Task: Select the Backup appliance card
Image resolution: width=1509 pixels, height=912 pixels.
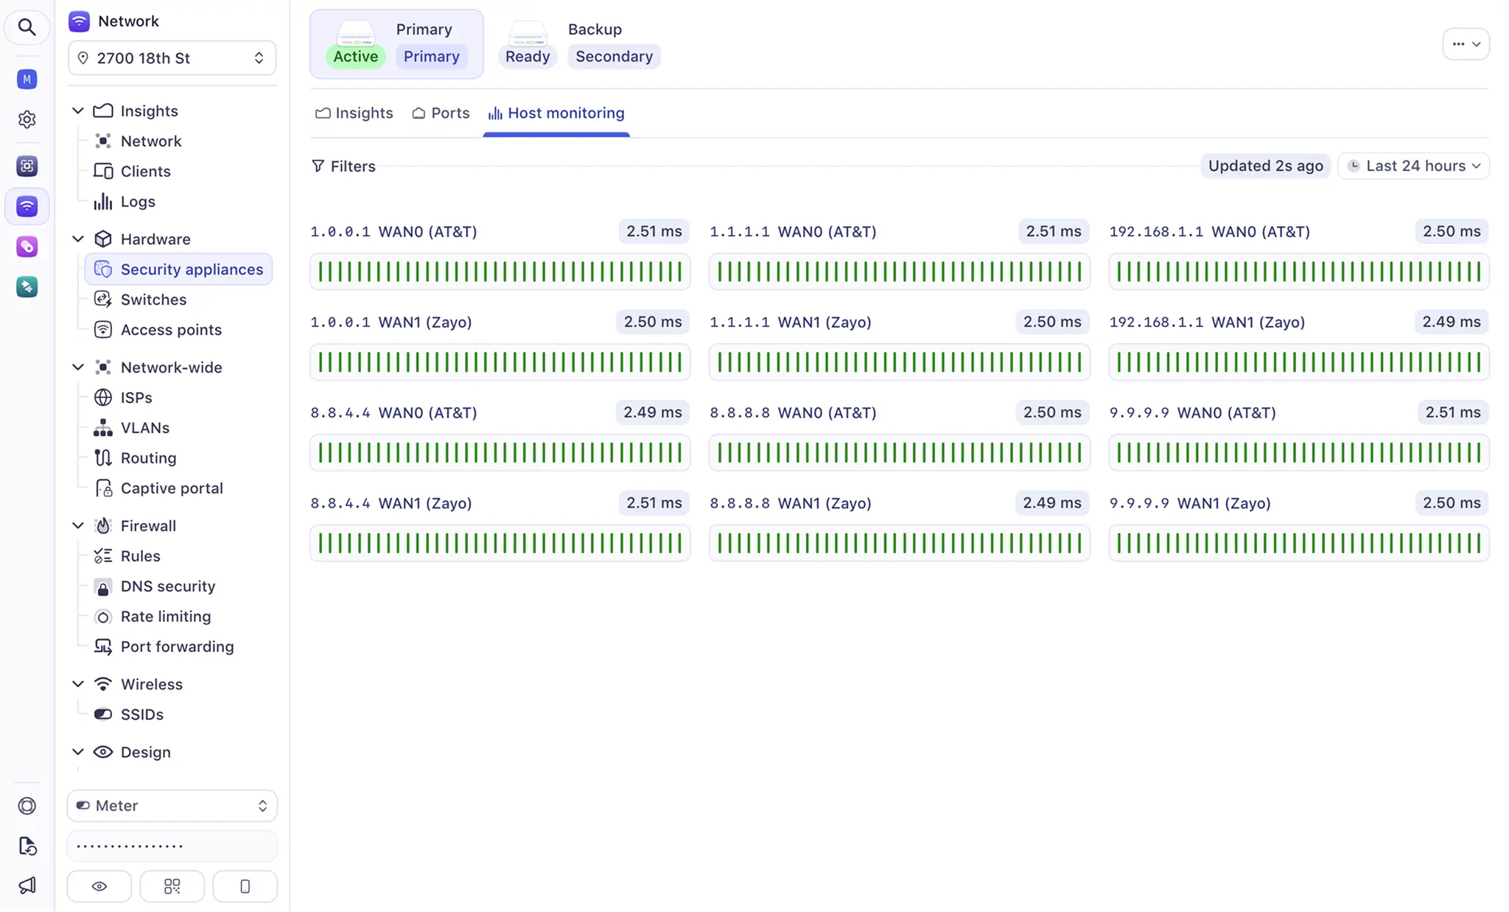Action: 579,44
